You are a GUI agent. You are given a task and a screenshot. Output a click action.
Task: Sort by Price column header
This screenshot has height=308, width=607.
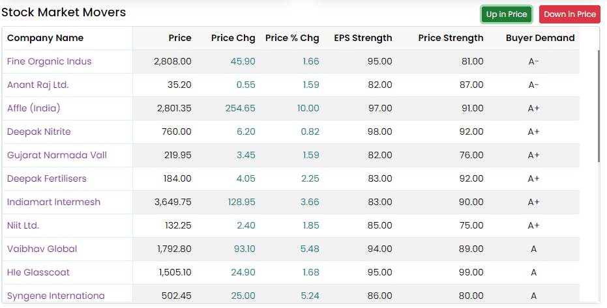(180, 38)
